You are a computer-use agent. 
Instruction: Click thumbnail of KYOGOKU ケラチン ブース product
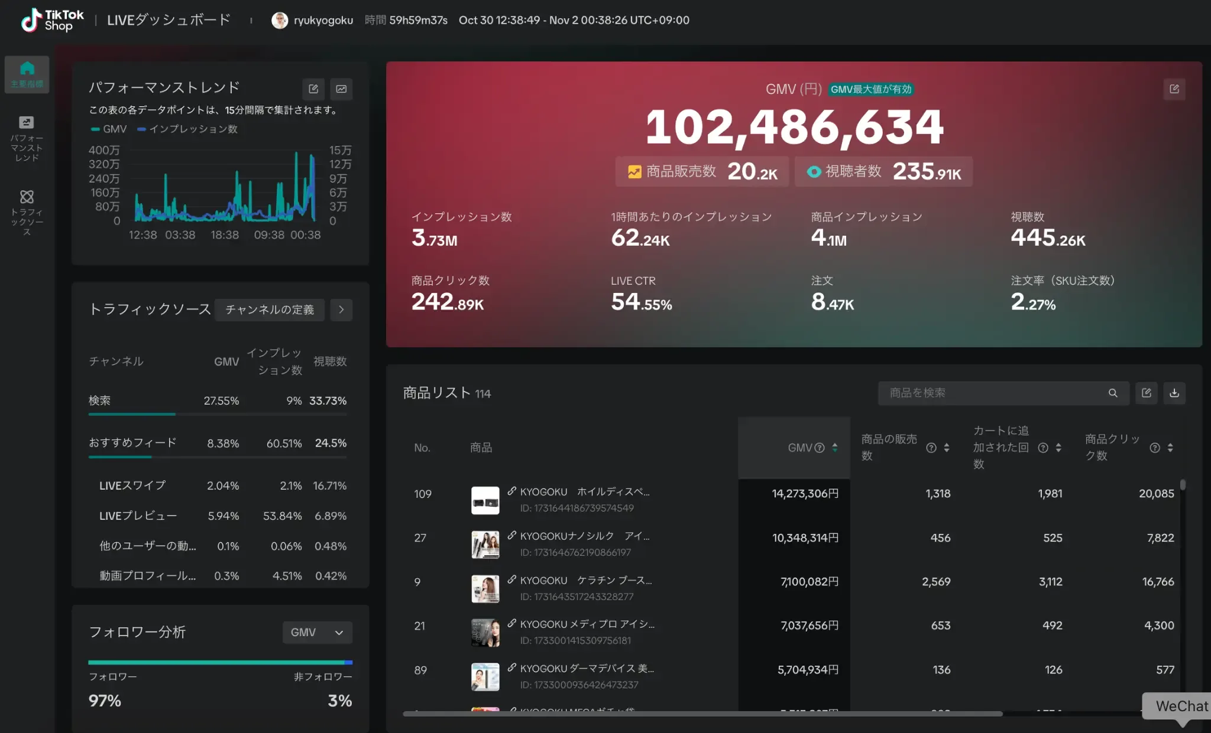[485, 589]
